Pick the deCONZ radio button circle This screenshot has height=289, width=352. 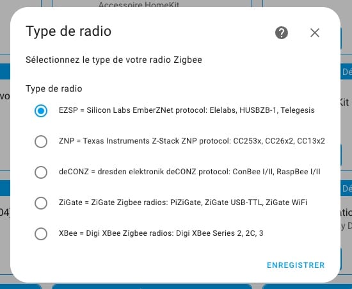point(41,172)
